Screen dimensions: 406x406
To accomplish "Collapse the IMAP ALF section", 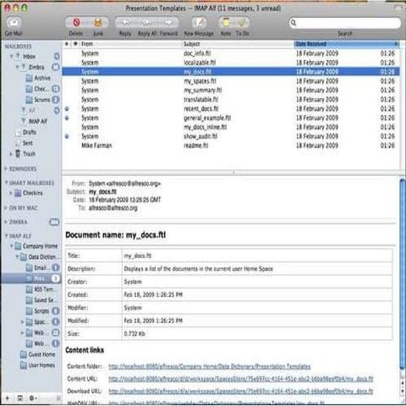I will (6, 236).
